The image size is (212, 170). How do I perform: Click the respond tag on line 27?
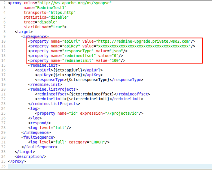click(x=40, y=123)
